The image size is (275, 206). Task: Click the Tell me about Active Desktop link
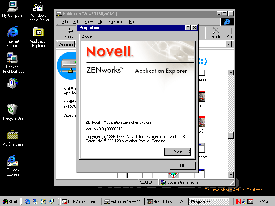click(x=234, y=190)
